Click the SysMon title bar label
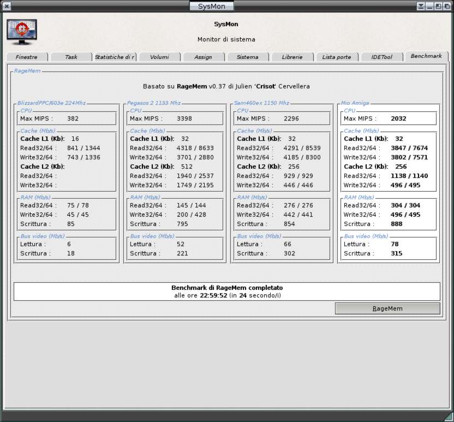Image resolution: width=454 pixels, height=422 pixels. (x=212, y=6)
